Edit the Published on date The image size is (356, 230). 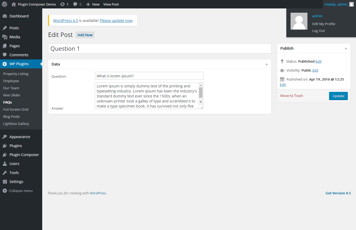pos(283,85)
